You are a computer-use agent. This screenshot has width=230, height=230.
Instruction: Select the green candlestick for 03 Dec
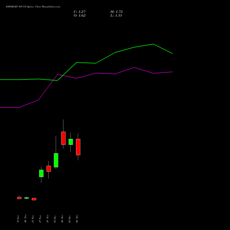[71, 142]
